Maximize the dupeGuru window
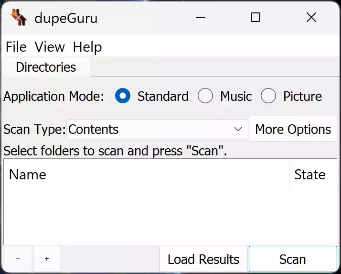 point(256,18)
